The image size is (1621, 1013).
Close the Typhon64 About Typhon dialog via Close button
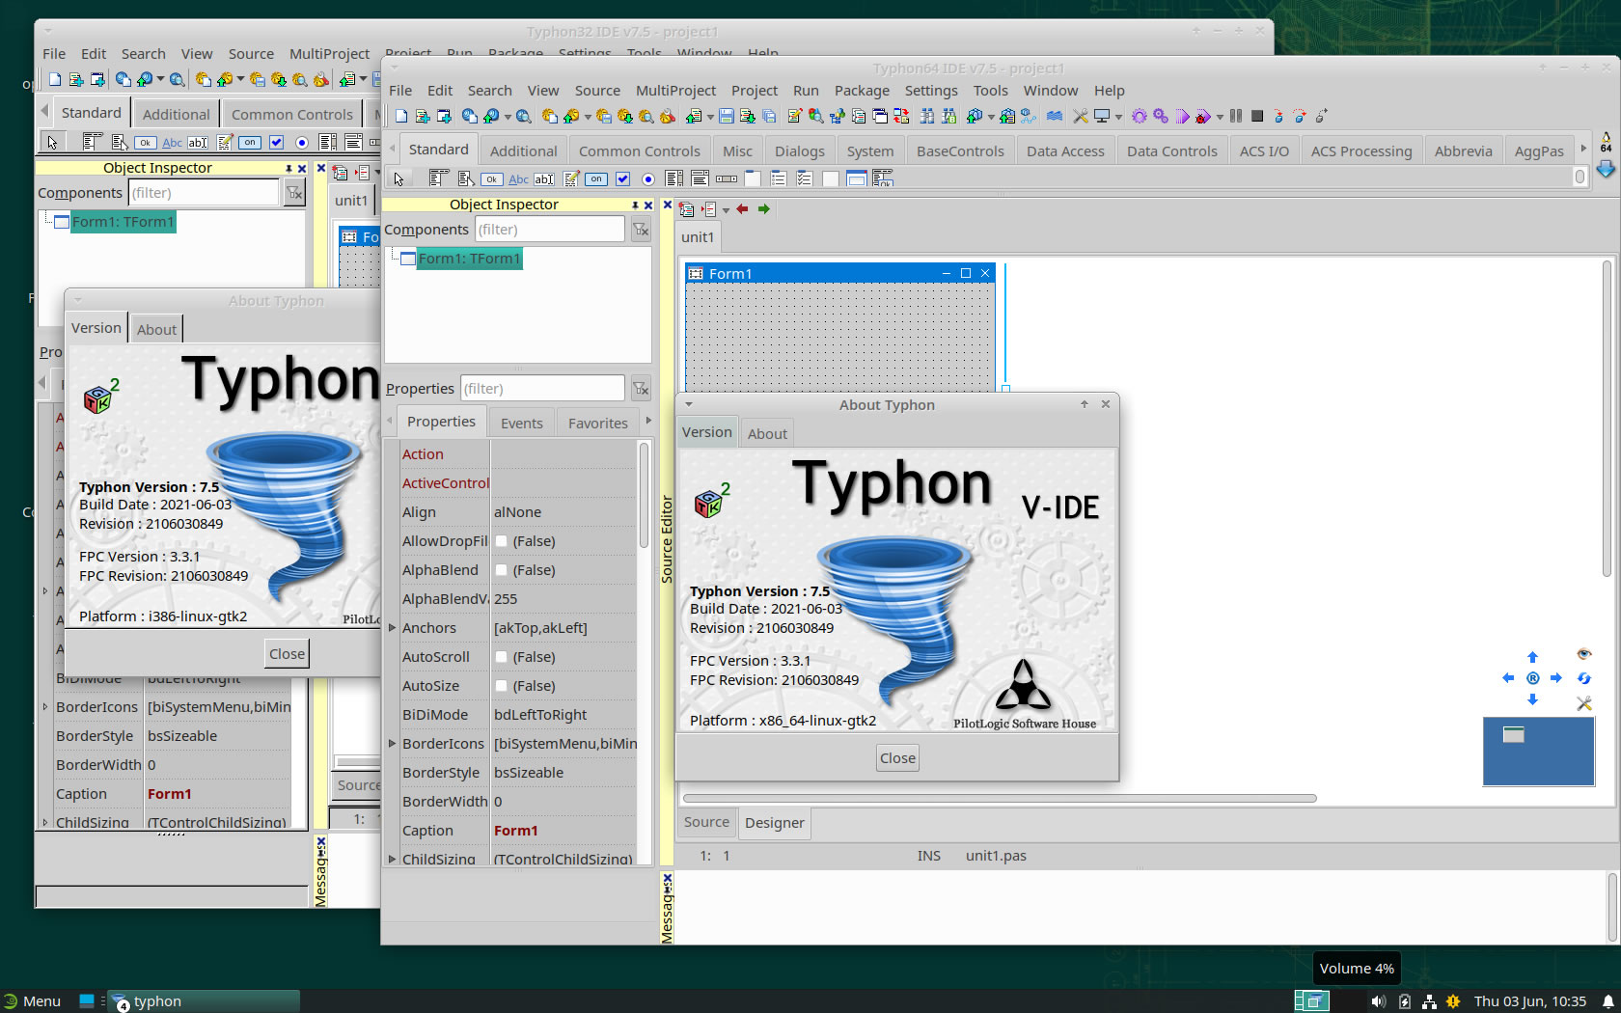tap(897, 758)
